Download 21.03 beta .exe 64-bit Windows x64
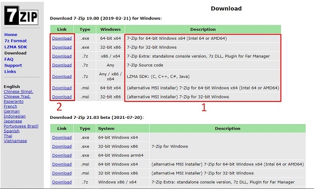This screenshot has height=189, width=314. 62,138
